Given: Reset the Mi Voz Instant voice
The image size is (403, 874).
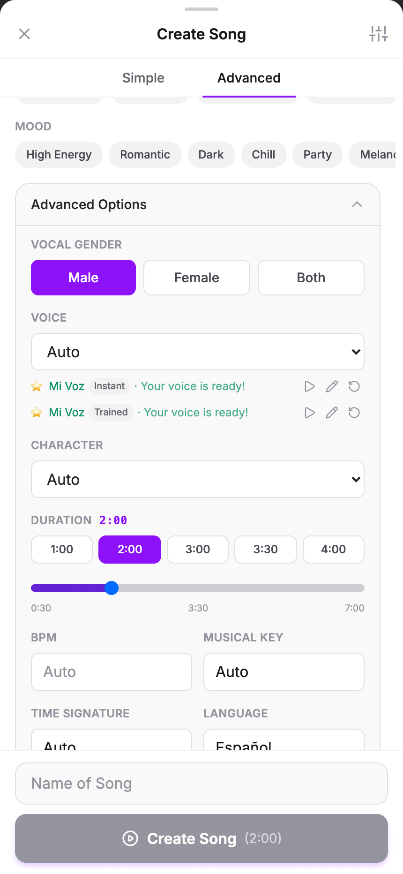Looking at the screenshot, I should pos(354,386).
